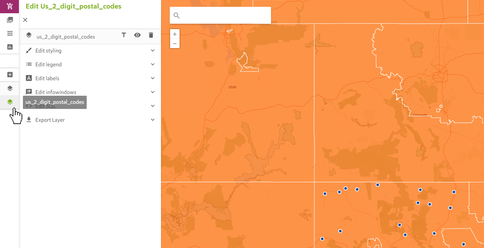Expand the Export Layer section
Screen dimensions: 484x248
pyautogui.click(x=91, y=120)
